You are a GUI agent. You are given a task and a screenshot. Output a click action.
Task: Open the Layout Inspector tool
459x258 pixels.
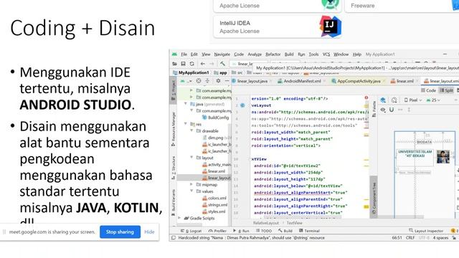[426, 231]
